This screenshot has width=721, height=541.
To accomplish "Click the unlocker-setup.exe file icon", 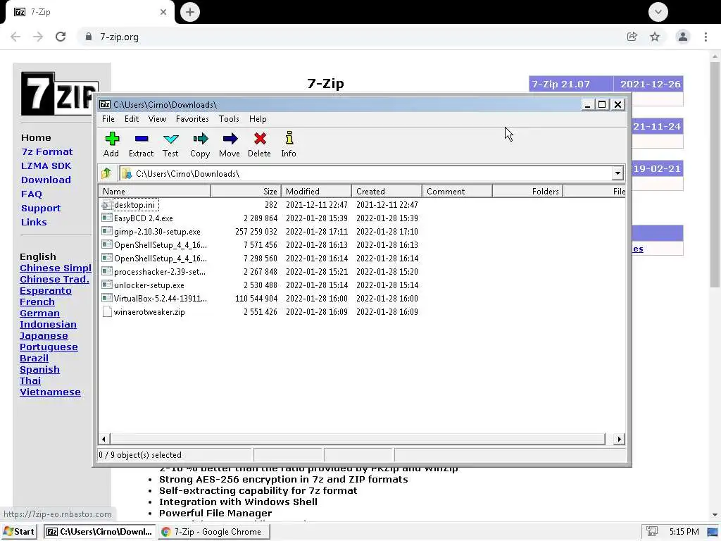I will pyautogui.click(x=107, y=285).
